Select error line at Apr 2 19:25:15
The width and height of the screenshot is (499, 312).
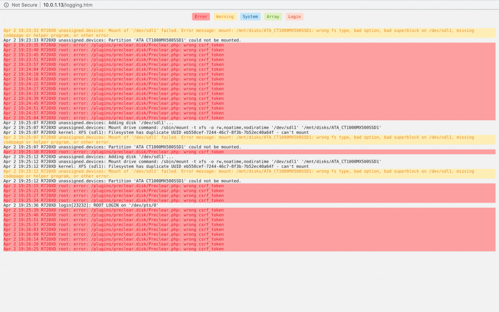click(249, 186)
